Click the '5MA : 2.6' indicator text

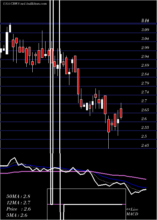17,215
